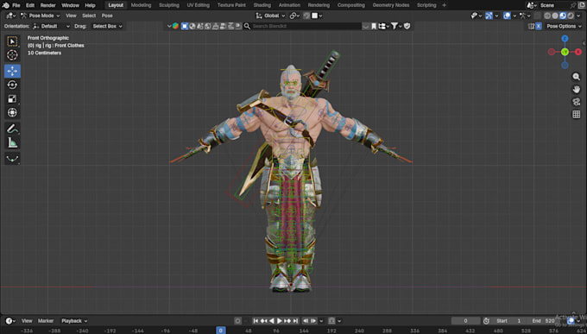Screen dimensions: 587x334
Task: Open the editor type dropdown
Action: coord(10,16)
